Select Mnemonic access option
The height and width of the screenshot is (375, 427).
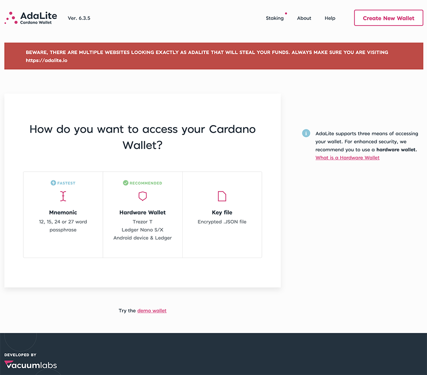63,214
